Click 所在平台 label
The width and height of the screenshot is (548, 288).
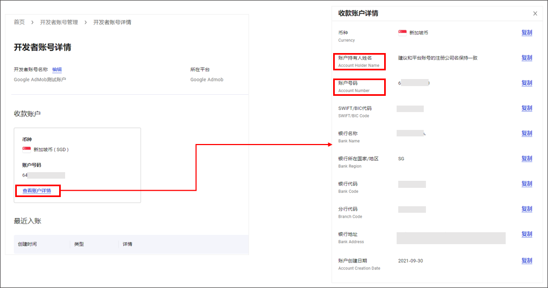tap(200, 69)
